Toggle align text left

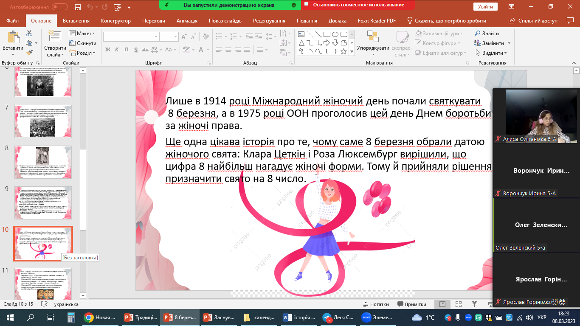tap(218, 51)
